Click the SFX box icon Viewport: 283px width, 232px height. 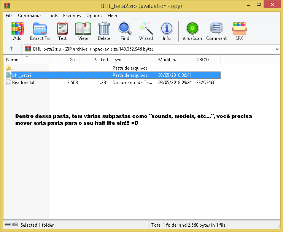click(x=239, y=28)
